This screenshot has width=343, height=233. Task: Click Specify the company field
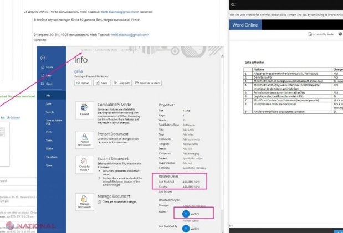[194, 168]
